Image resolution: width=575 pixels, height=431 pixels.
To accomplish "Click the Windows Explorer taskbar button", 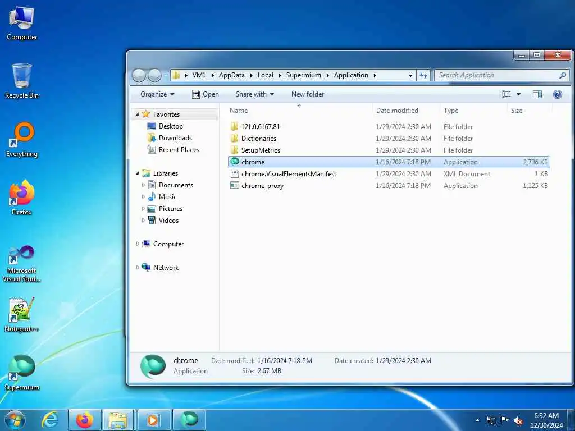I will 119,420.
